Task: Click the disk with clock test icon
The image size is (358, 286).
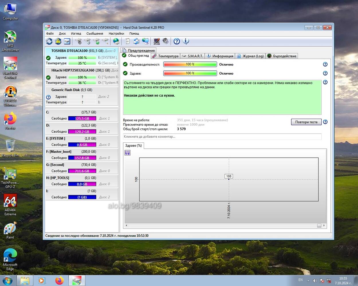Action: coord(87,41)
